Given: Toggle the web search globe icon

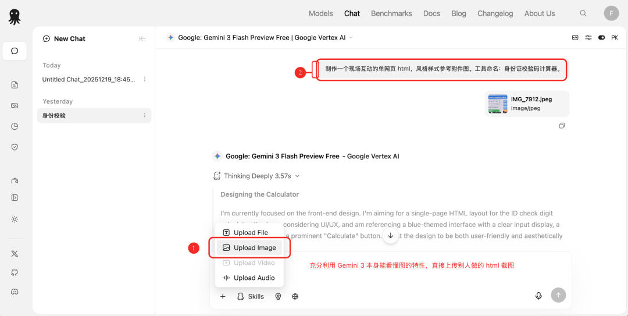Looking at the screenshot, I should 295,296.
